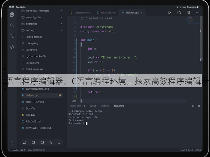Clear terminal with the trash icon
Image resolution: width=210 pixels, height=157 pixels.
point(199,106)
